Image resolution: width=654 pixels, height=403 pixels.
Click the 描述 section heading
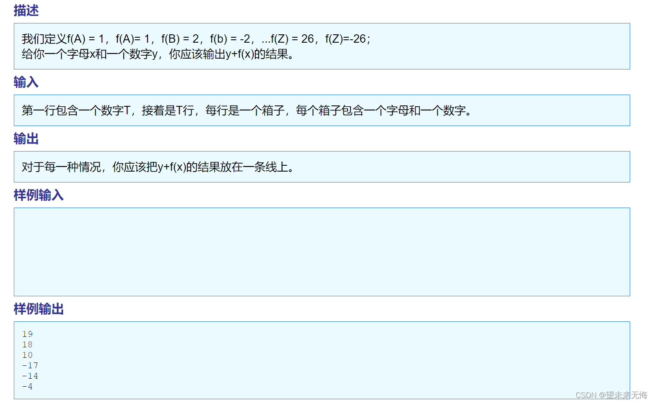pos(25,10)
